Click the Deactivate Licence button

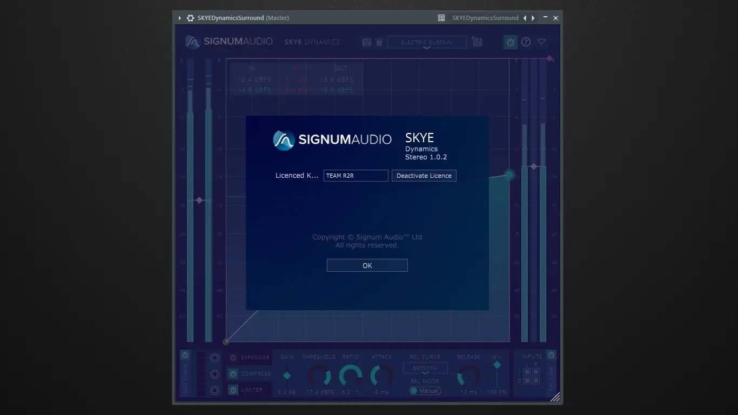click(x=424, y=176)
